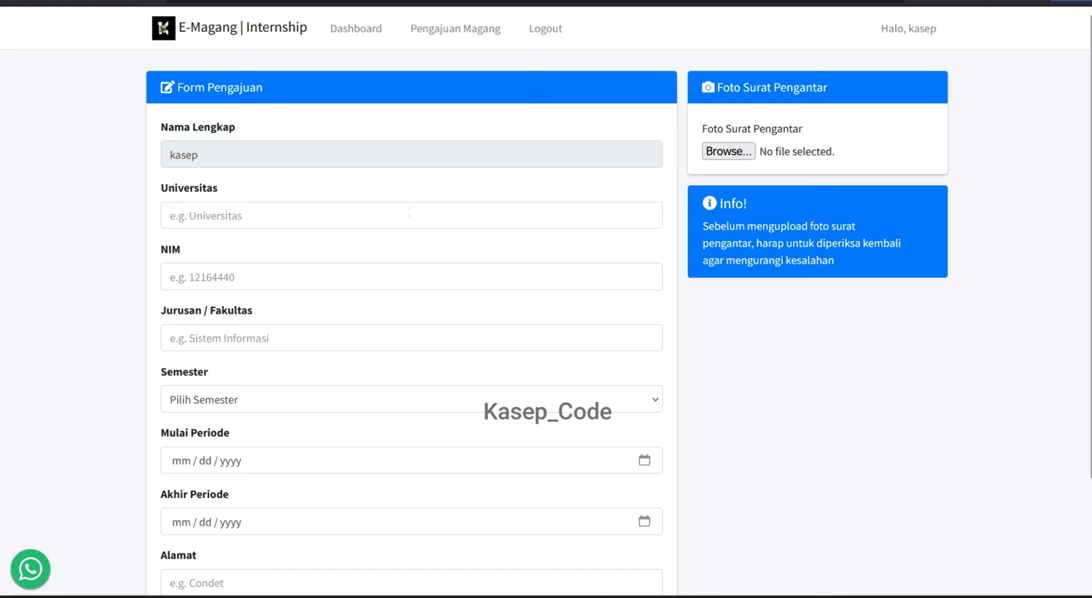
Task: Click the Form Pengajuan header title
Action: pyautogui.click(x=220, y=87)
